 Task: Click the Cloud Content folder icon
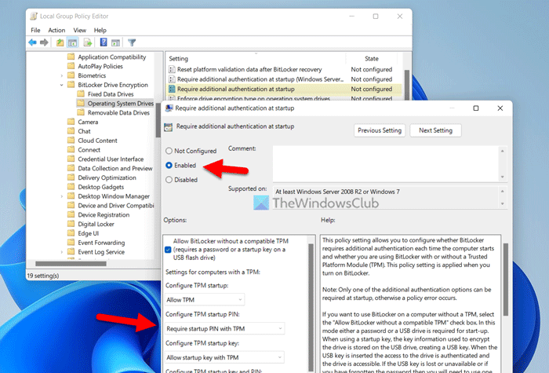71,141
